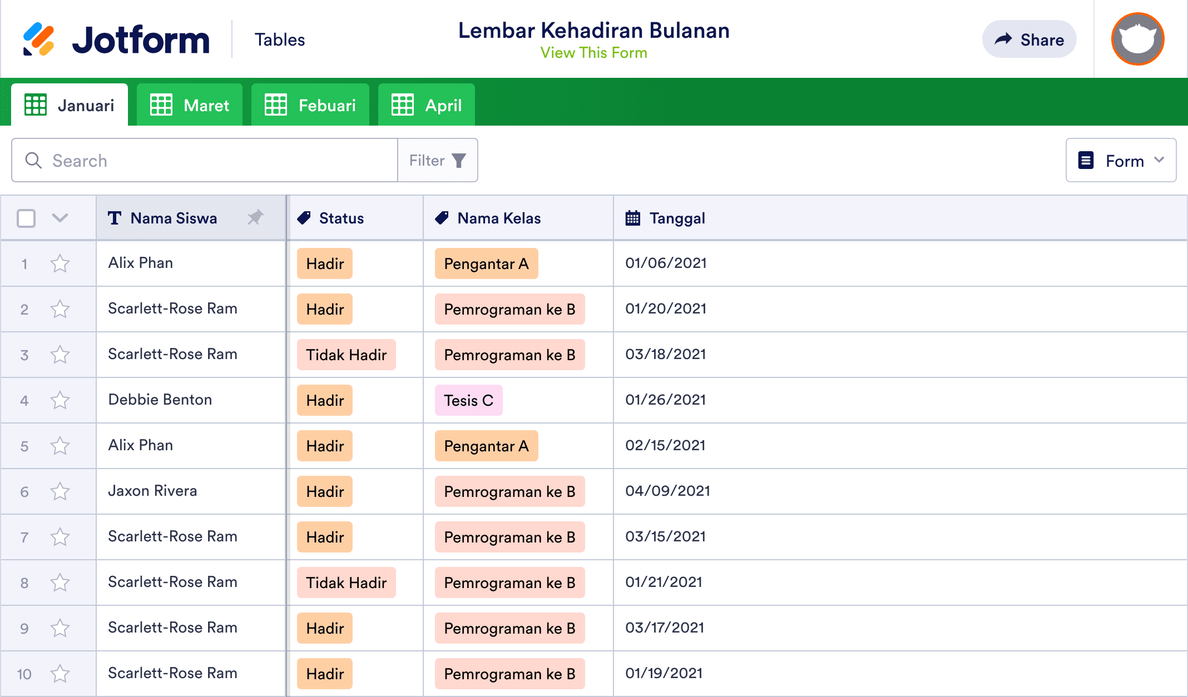Open the Form view dropdown
The height and width of the screenshot is (697, 1188).
click(1120, 160)
